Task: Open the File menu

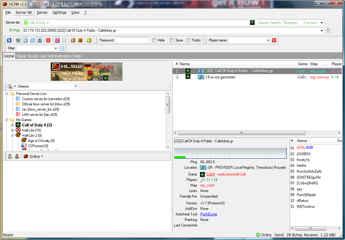Action: pos(8,13)
